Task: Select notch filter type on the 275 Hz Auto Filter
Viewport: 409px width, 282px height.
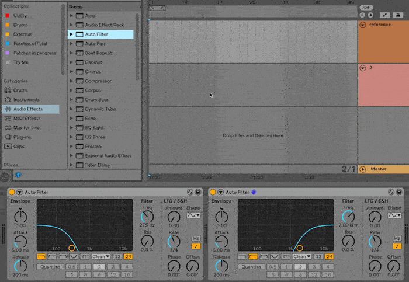Action: [74, 257]
